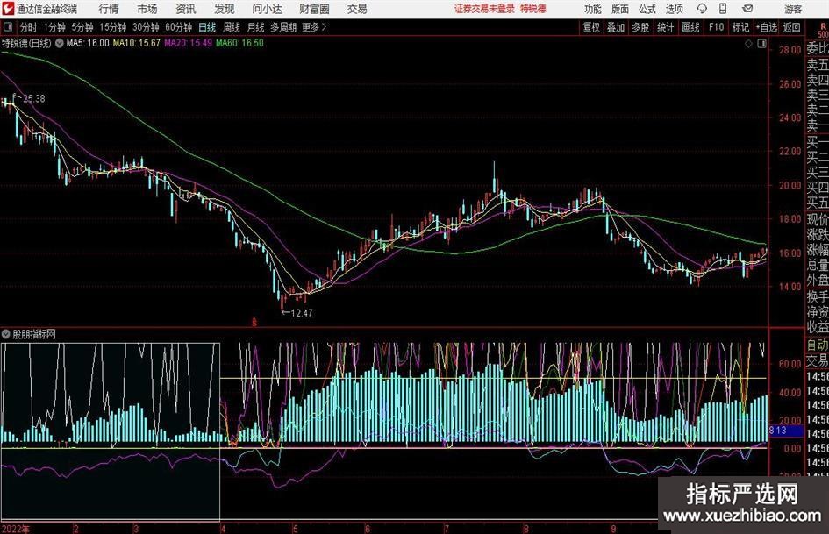The image size is (829, 534).
Task: Select the 5分钟 period tab
Action: pyautogui.click(x=82, y=27)
